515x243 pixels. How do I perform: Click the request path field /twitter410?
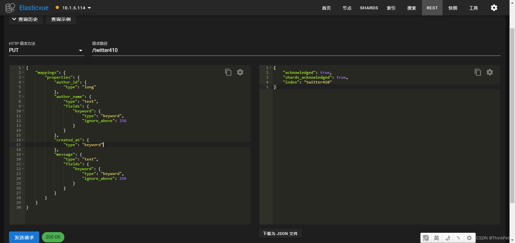296,50
